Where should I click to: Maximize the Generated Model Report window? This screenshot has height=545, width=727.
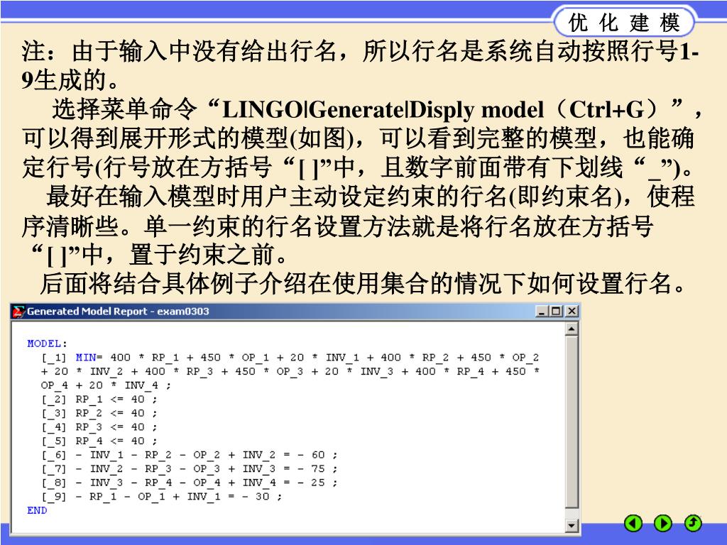click(x=557, y=312)
